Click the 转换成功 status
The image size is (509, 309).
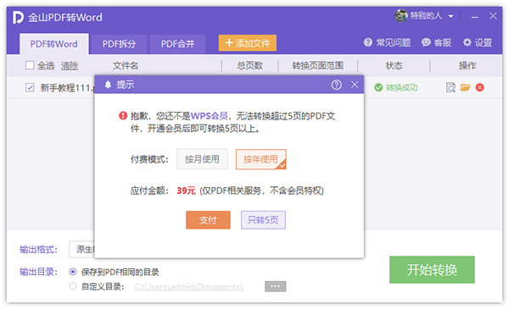[395, 87]
